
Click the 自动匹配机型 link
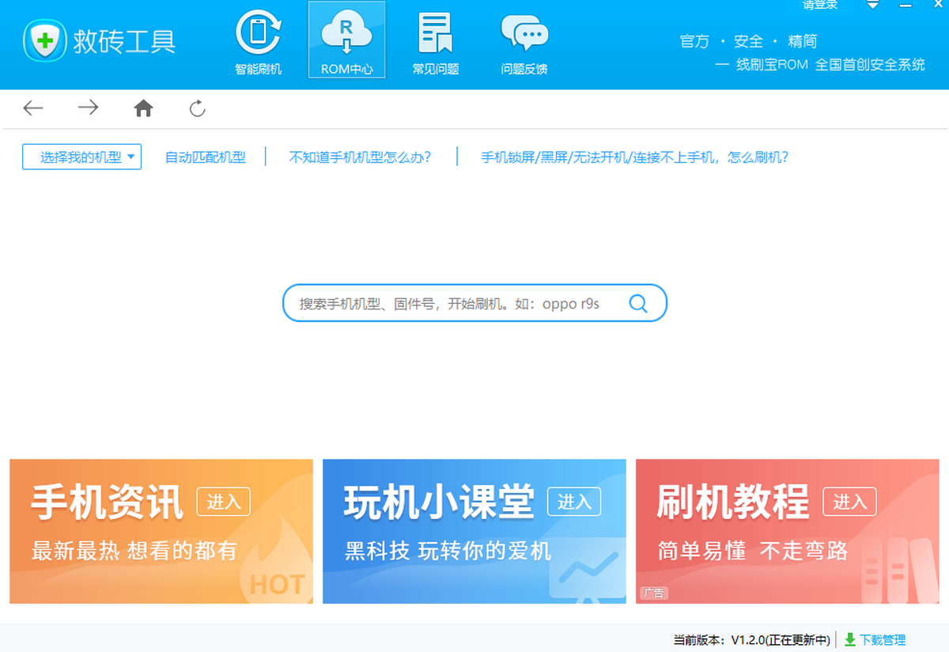pyautogui.click(x=205, y=157)
